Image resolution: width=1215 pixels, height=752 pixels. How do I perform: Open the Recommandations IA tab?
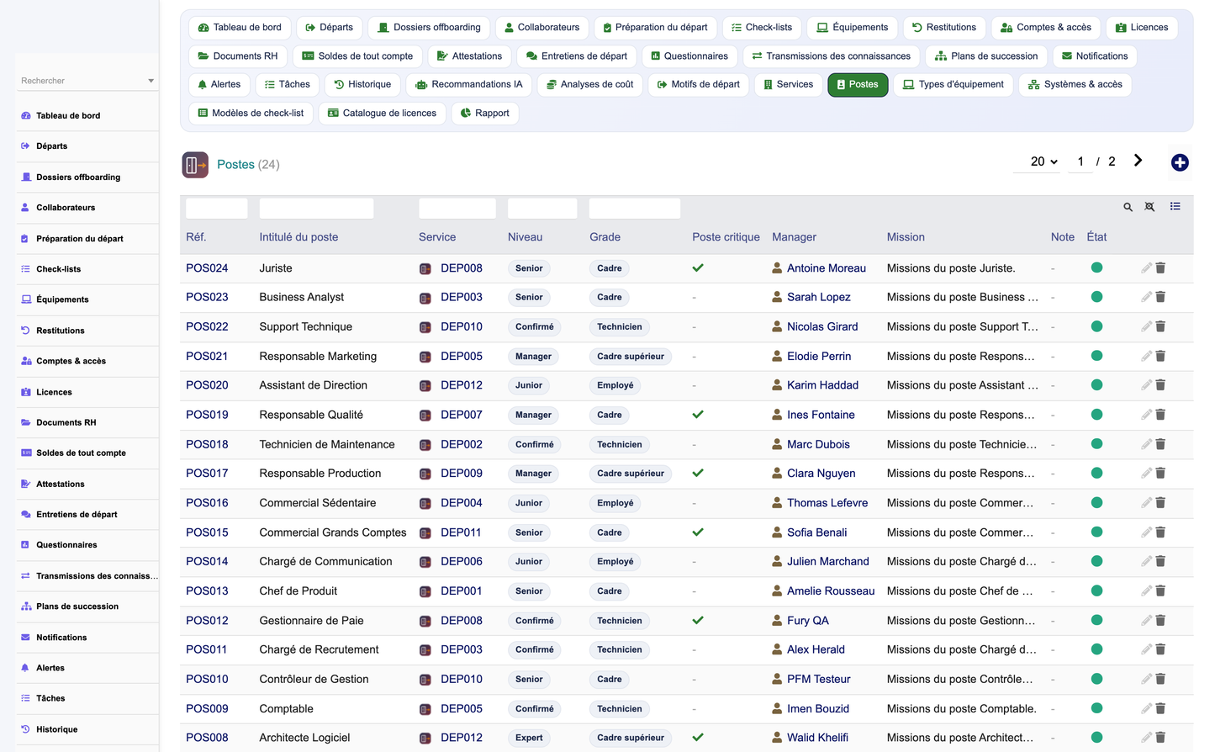click(x=469, y=85)
